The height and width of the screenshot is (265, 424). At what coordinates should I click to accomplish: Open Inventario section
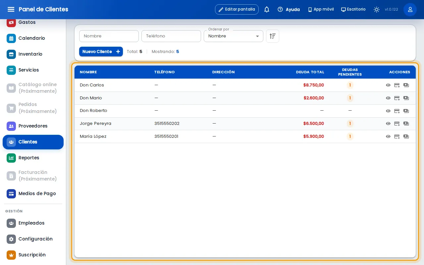pyautogui.click(x=33, y=54)
